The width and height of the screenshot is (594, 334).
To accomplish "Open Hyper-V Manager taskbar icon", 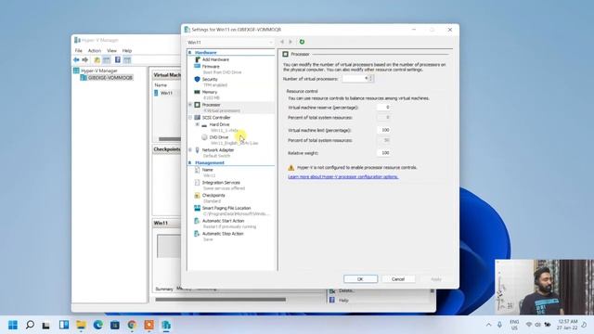I will tap(166, 325).
